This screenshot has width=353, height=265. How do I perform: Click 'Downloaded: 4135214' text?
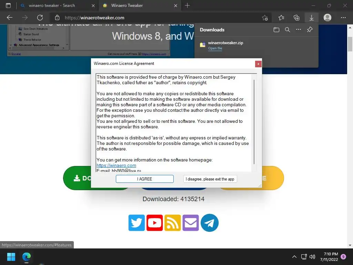point(173,199)
